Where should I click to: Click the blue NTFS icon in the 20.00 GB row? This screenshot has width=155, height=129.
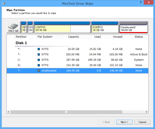39,49
